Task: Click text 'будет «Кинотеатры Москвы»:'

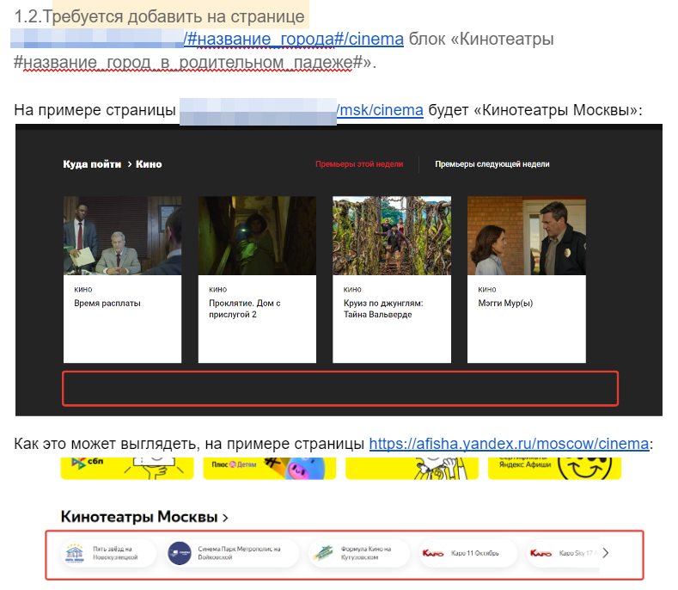Action: (x=535, y=110)
